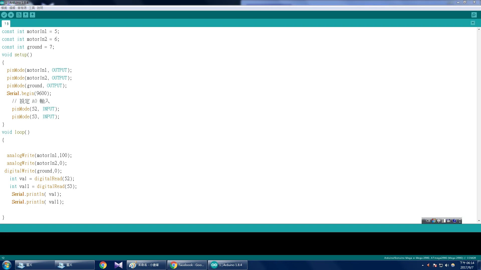Save the sketch with the down-arrow icon

[x=32, y=15]
